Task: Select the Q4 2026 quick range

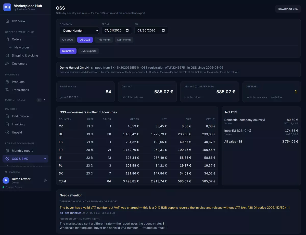Action: tap(68, 40)
